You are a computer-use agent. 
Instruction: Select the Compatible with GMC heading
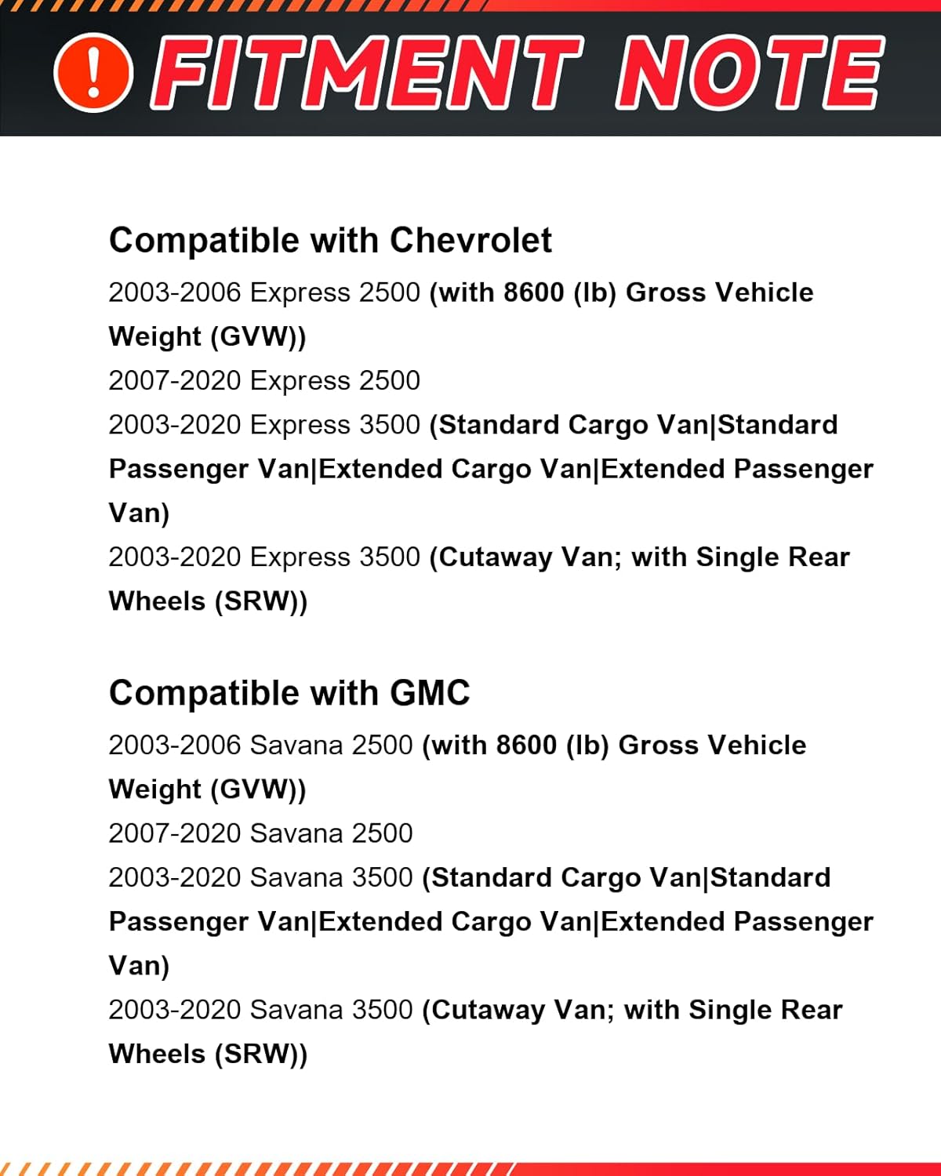(289, 693)
